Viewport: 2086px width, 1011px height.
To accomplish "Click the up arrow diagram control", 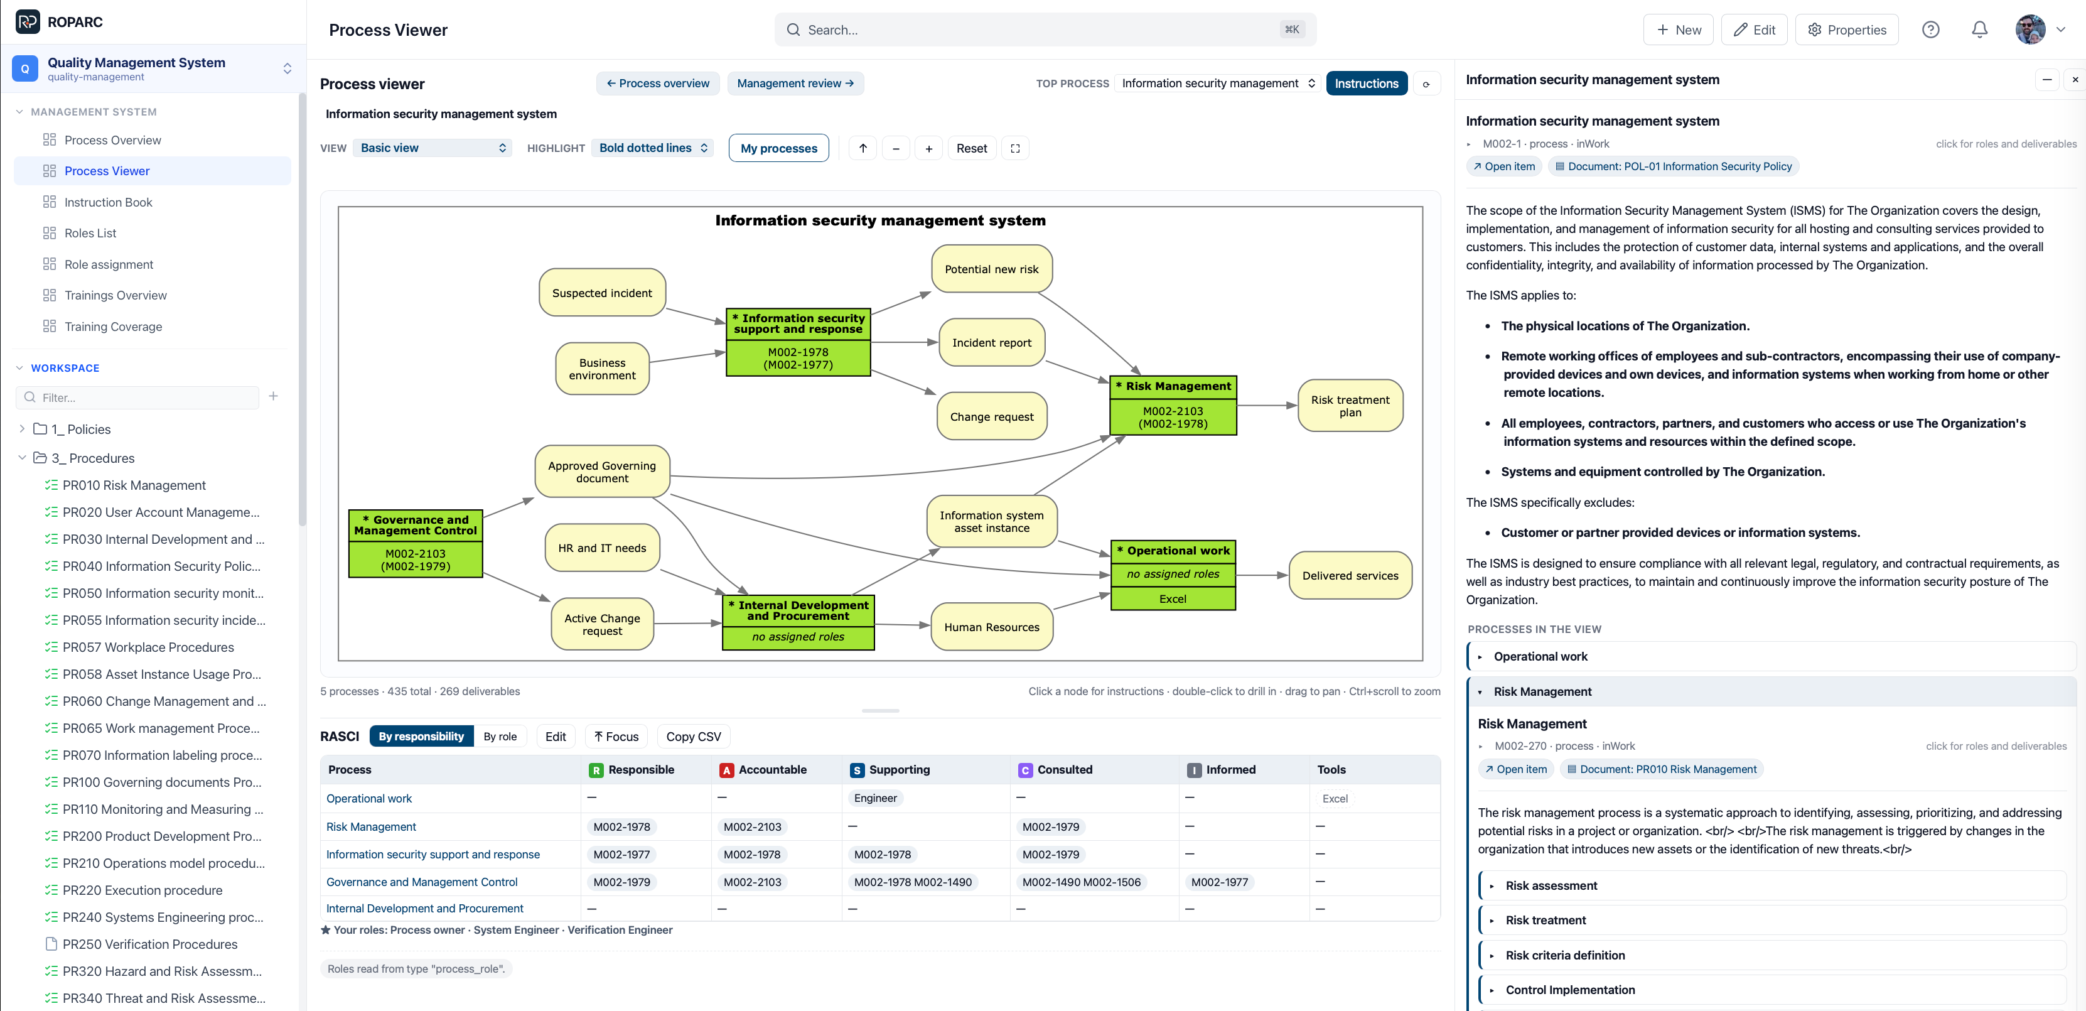I will (x=863, y=148).
